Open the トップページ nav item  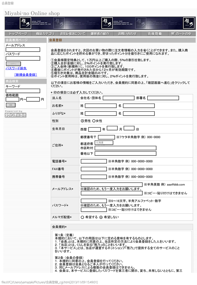coord(18,34)
